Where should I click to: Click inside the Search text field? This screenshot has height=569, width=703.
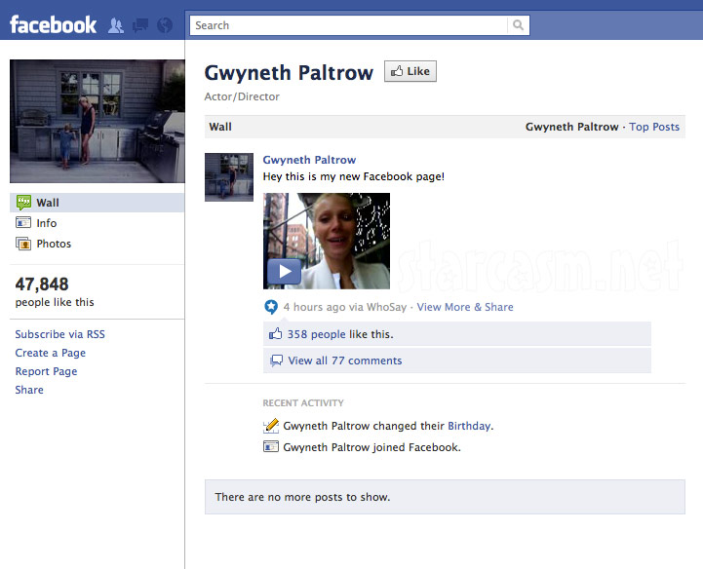349,25
